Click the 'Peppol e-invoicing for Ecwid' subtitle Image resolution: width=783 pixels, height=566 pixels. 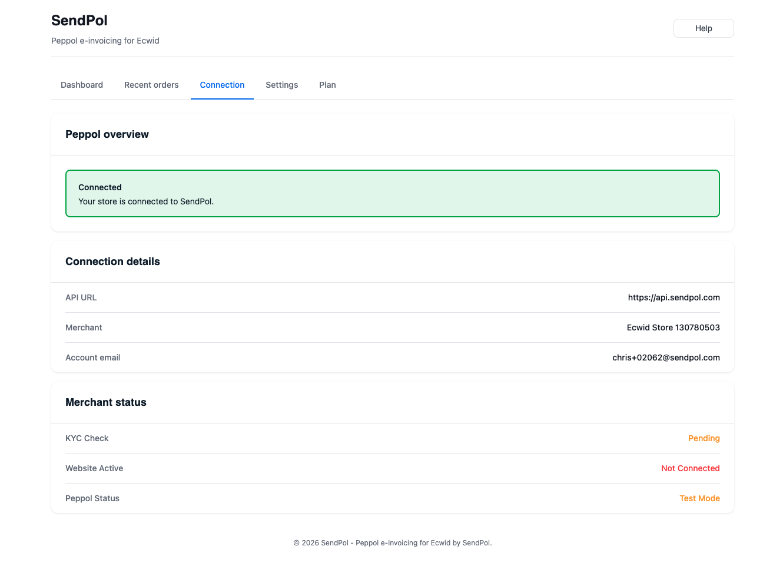coord(105,41)
